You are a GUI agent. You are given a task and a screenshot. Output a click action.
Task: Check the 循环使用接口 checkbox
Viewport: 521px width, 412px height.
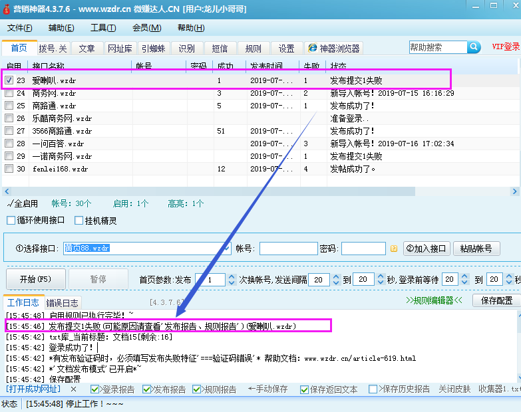pos(11,220)
